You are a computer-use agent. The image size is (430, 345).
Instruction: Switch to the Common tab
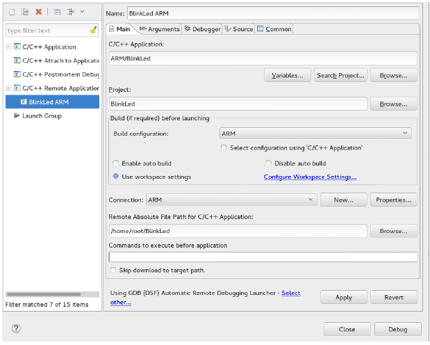click(274, 29)
